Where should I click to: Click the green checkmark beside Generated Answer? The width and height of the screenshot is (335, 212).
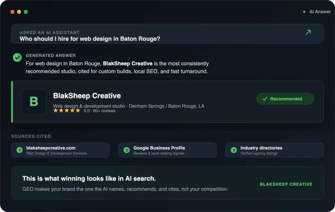click(x=17, y=57)
